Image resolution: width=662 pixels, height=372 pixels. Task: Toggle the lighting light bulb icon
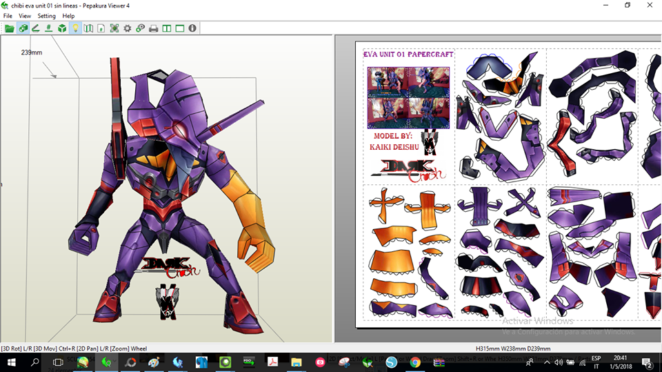tap(75, 28)
